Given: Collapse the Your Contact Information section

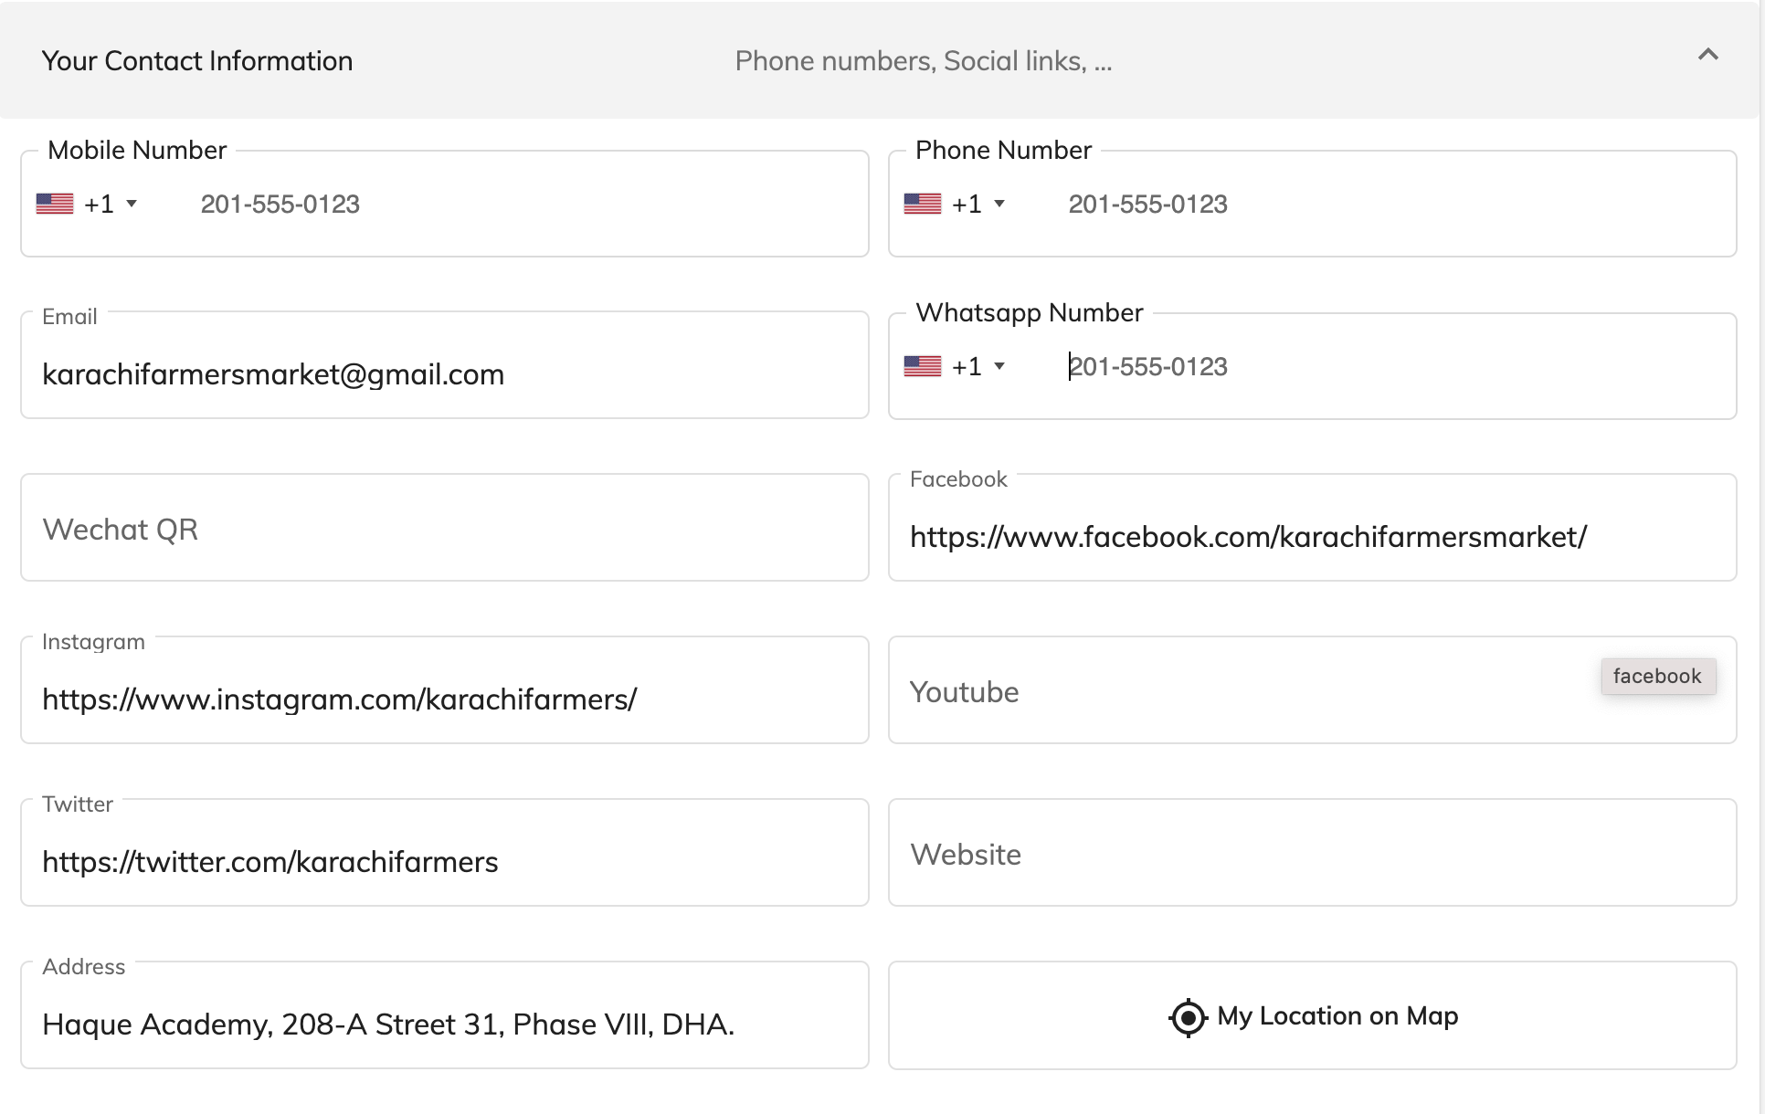Looking at the screenshot, I should (1707, 55).
